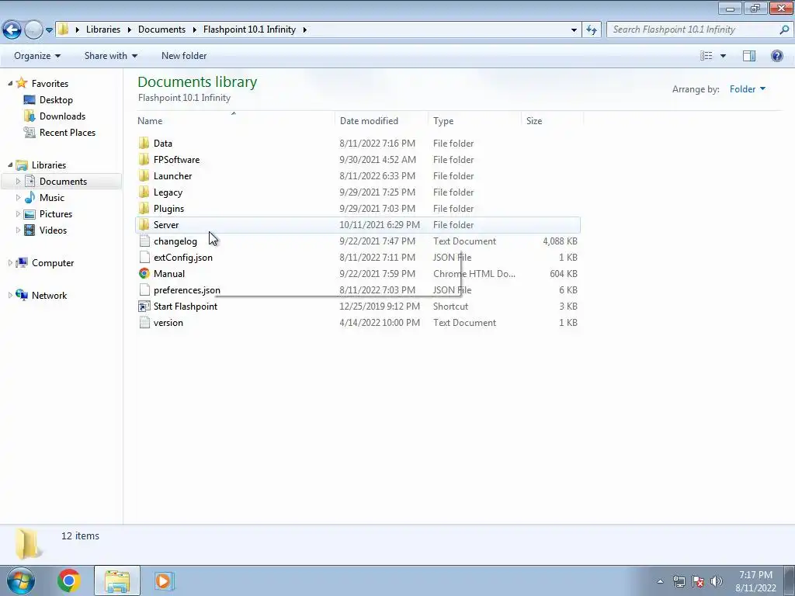Expand the Videos library tree

[x=19, y=230]
